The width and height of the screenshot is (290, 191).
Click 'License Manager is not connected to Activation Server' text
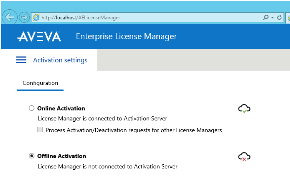[108, 166]
